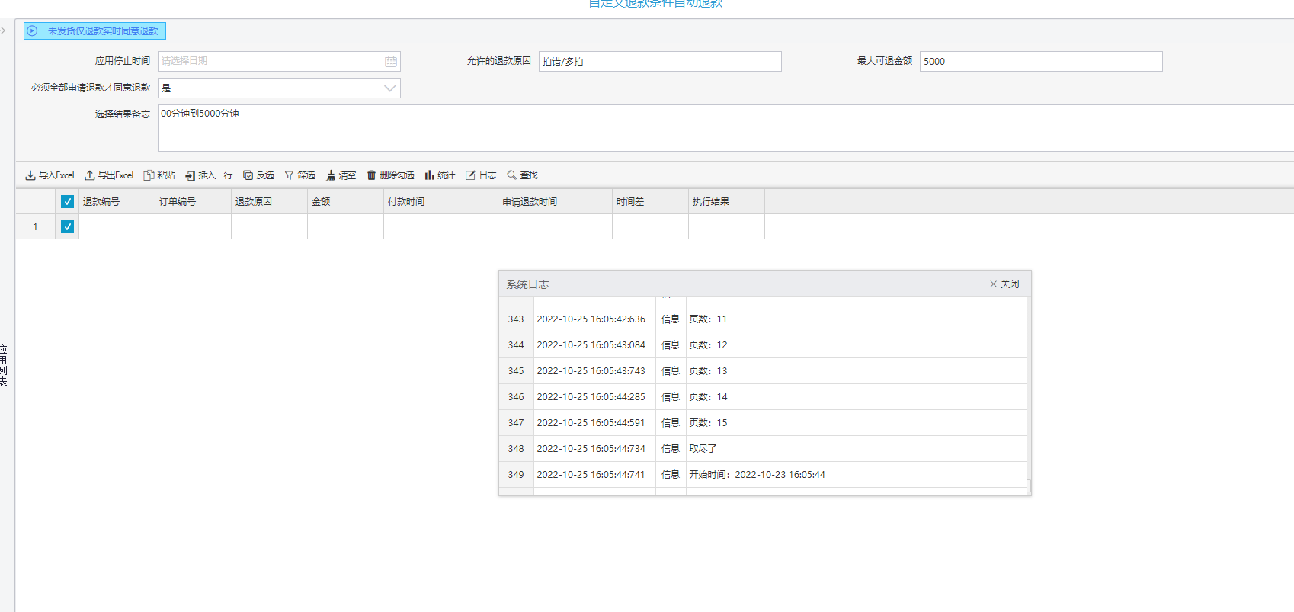Toggle the checkbox for row 1
Screen dimensions: 1294x612
click(67, 227)
